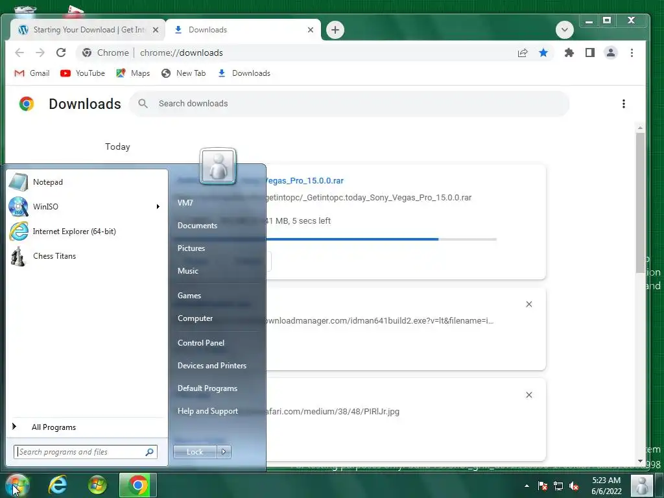Open Music from the Start menu
Viewport: 664px width, 498px height.
point(187,271)
